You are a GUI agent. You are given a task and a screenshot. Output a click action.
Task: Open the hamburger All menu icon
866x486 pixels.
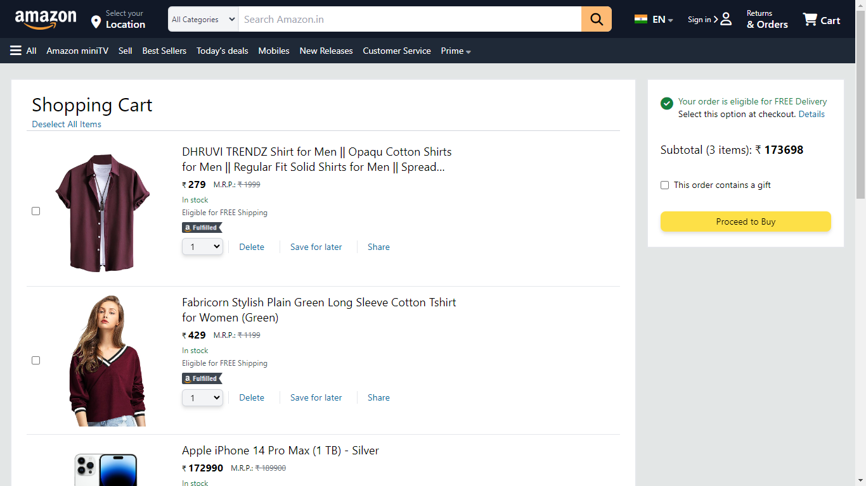coord(16,51)
